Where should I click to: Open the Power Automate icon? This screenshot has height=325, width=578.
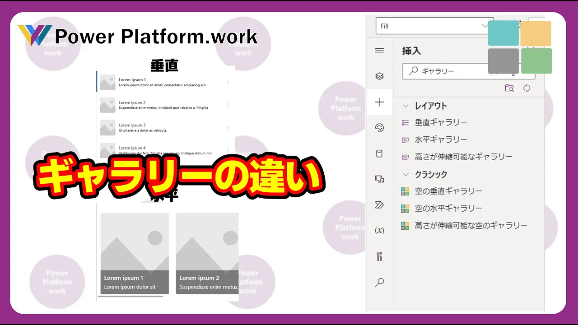(x=379, y=205)
